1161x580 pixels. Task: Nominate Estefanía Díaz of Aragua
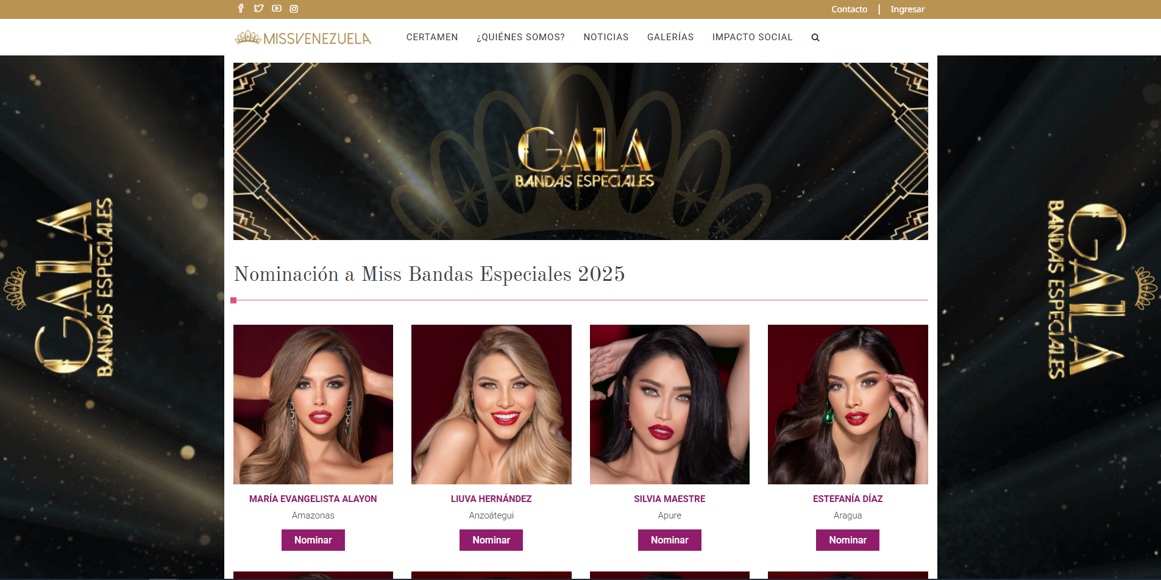[848, 540]
